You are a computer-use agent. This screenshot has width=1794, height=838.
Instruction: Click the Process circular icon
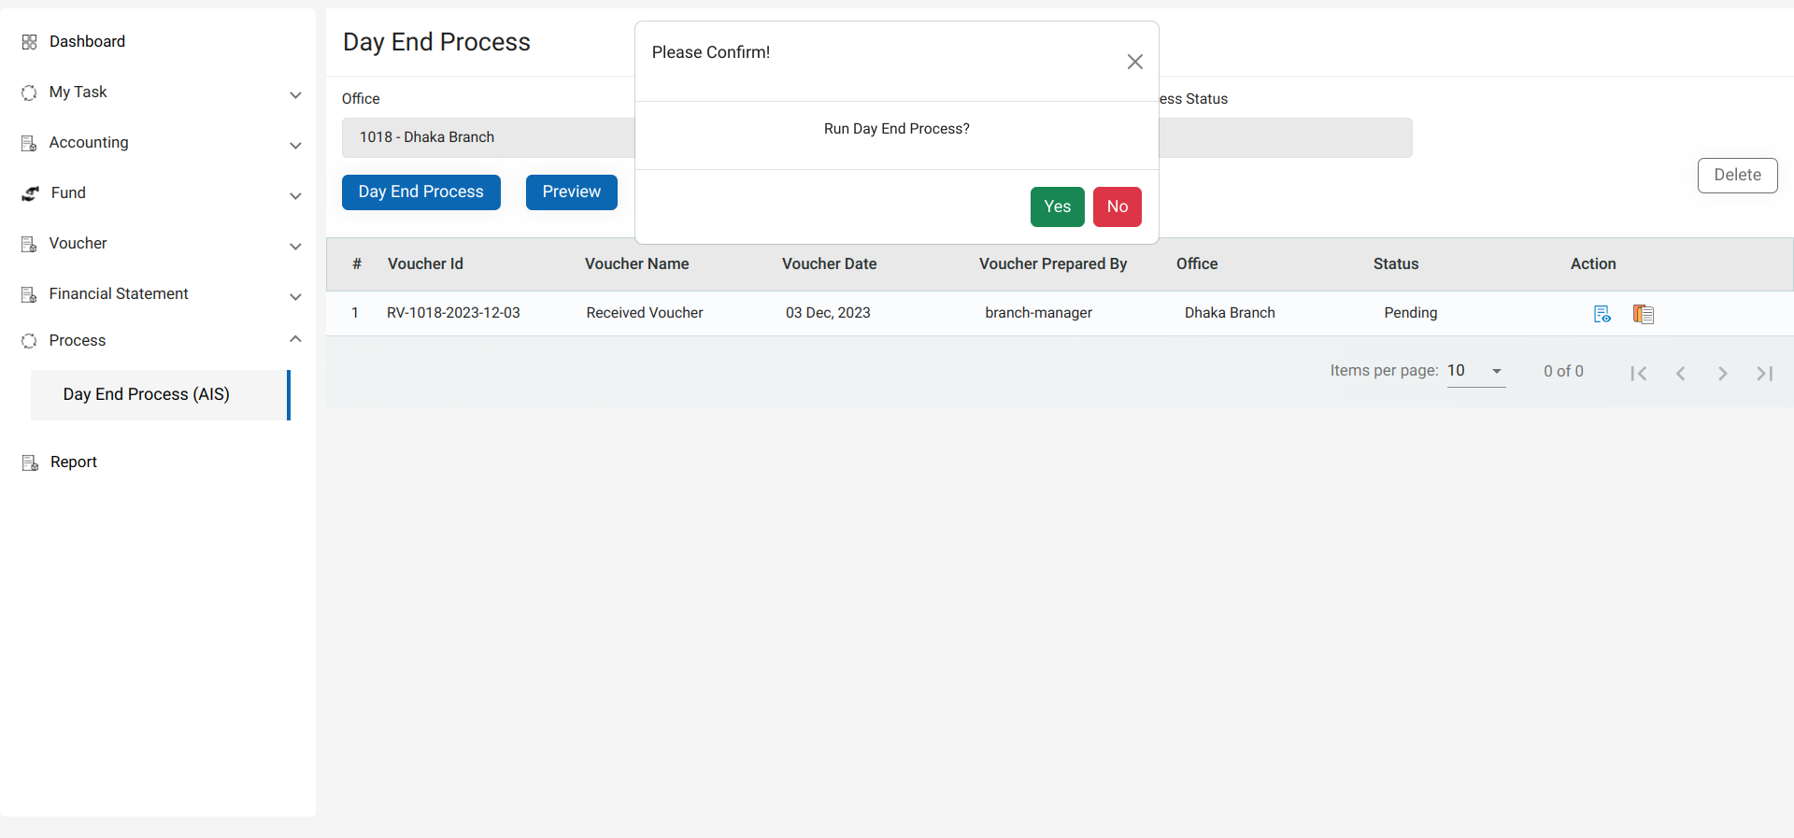[x=29, y=341]
